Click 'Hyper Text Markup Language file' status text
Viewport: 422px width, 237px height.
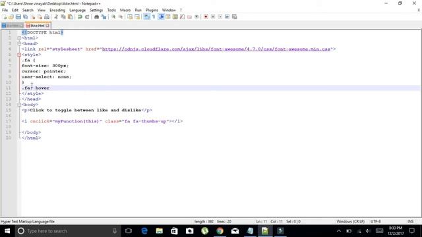tap(28, 221)
